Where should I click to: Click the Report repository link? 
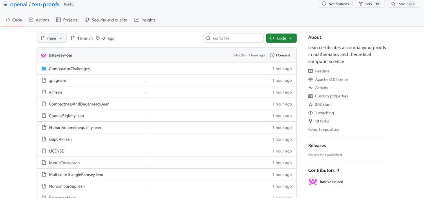pos(323,130)
